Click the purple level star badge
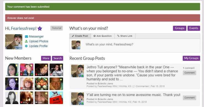Screen dimensions: 204x107 [x=40, y=28]
